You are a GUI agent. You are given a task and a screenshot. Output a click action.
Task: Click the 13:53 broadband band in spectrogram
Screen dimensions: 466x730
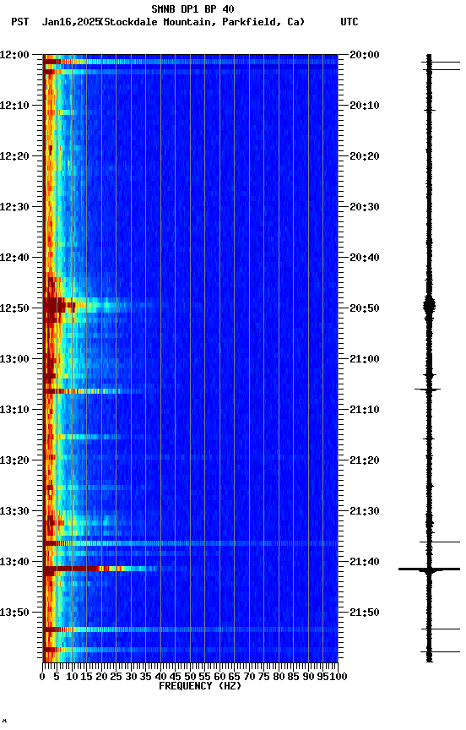coord(190,629)
